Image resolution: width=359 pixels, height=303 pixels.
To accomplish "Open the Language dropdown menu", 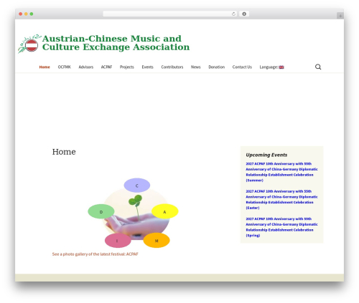I will pyautogui.click(x=271, y=67).
